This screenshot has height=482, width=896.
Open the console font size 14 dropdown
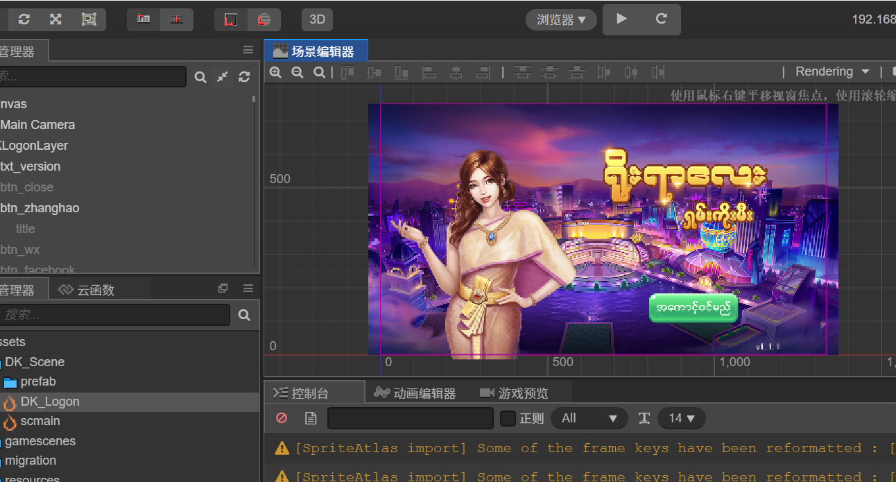682,418
